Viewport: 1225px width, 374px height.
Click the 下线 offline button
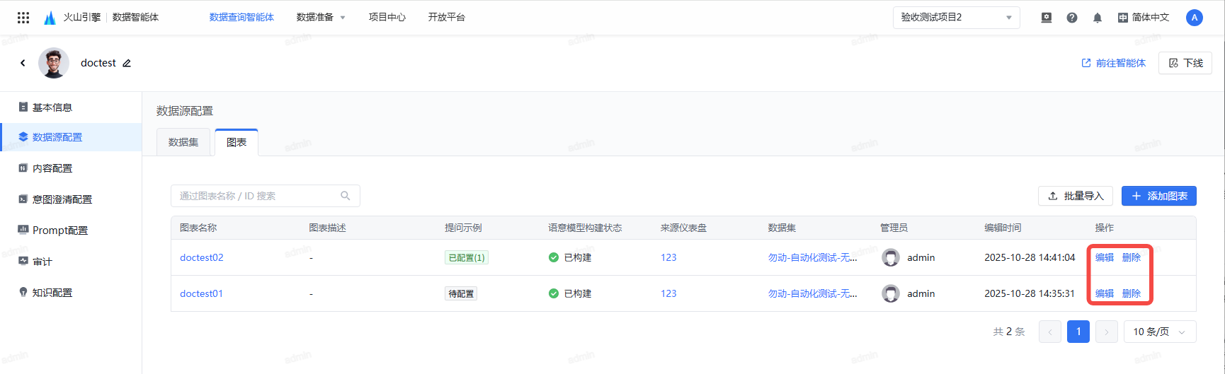[x=1185, y=63]
